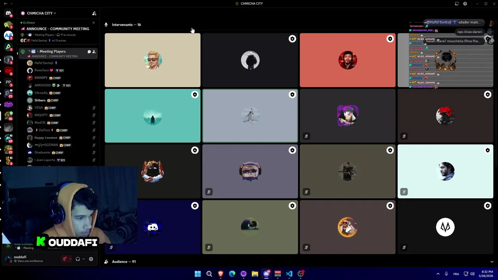
Task: Select the red tile with bearded avatar
Action: tap(348, 60)
